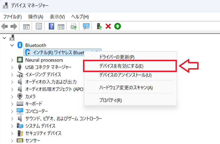This screenshot has height=144, width=220.
Task: Click the Forward arrow toolbar icon
Action: pyautogui.click(x=14, y=26)
